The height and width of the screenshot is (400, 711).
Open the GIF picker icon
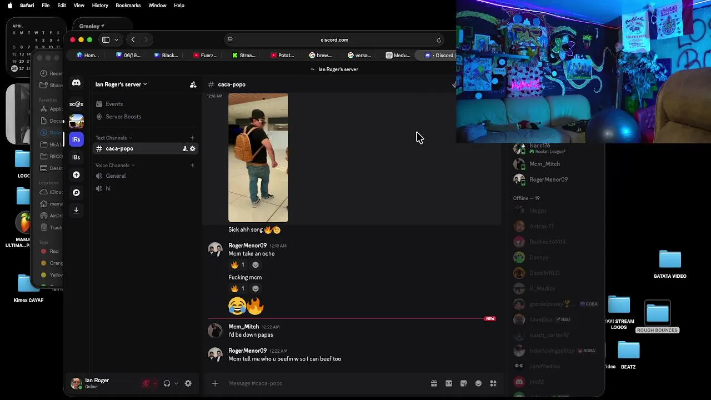[x=449, y=383]
